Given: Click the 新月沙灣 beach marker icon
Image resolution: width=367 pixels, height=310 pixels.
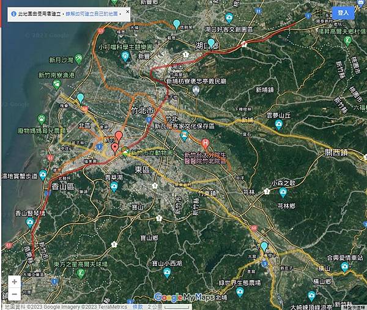Looking at the screenshot, I should (x=79, y=59).
